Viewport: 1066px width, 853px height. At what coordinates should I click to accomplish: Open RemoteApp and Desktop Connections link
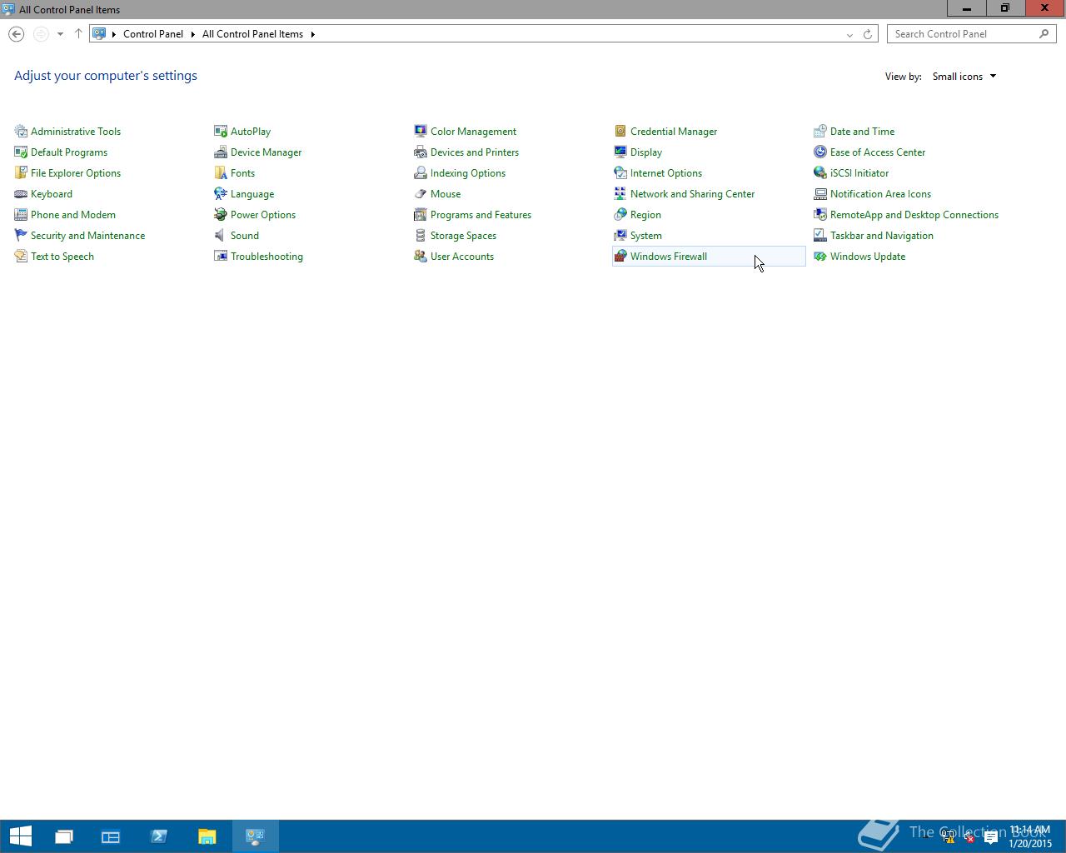click(914, 215)
